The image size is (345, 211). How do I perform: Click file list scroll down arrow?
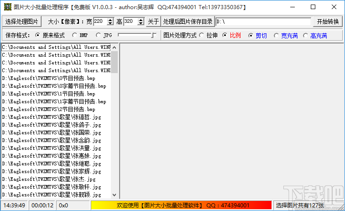[x=114, y=195]
